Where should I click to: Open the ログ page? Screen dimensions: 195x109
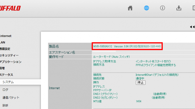coord(5,90)
